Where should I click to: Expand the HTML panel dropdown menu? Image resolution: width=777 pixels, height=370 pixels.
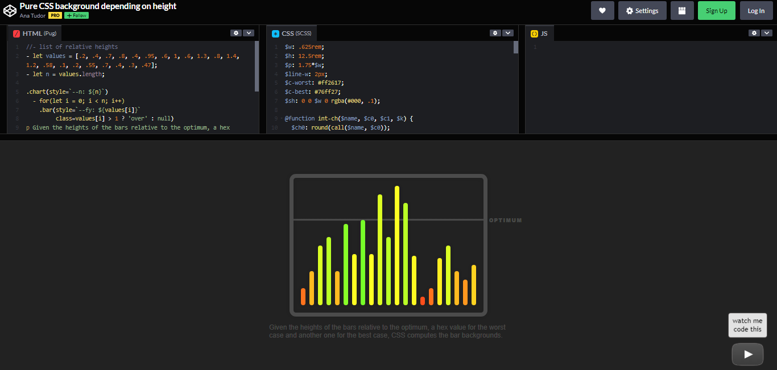click(x=249, y=33)
